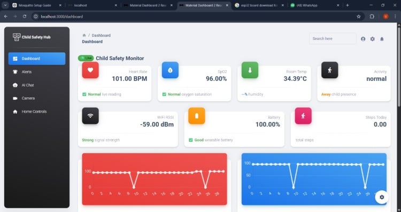Open the browser extensions icon

[x=372, y=17]
